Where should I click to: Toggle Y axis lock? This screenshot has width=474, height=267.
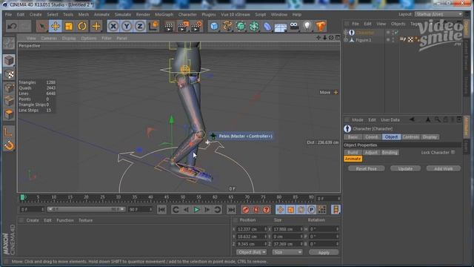coord(127,27)
